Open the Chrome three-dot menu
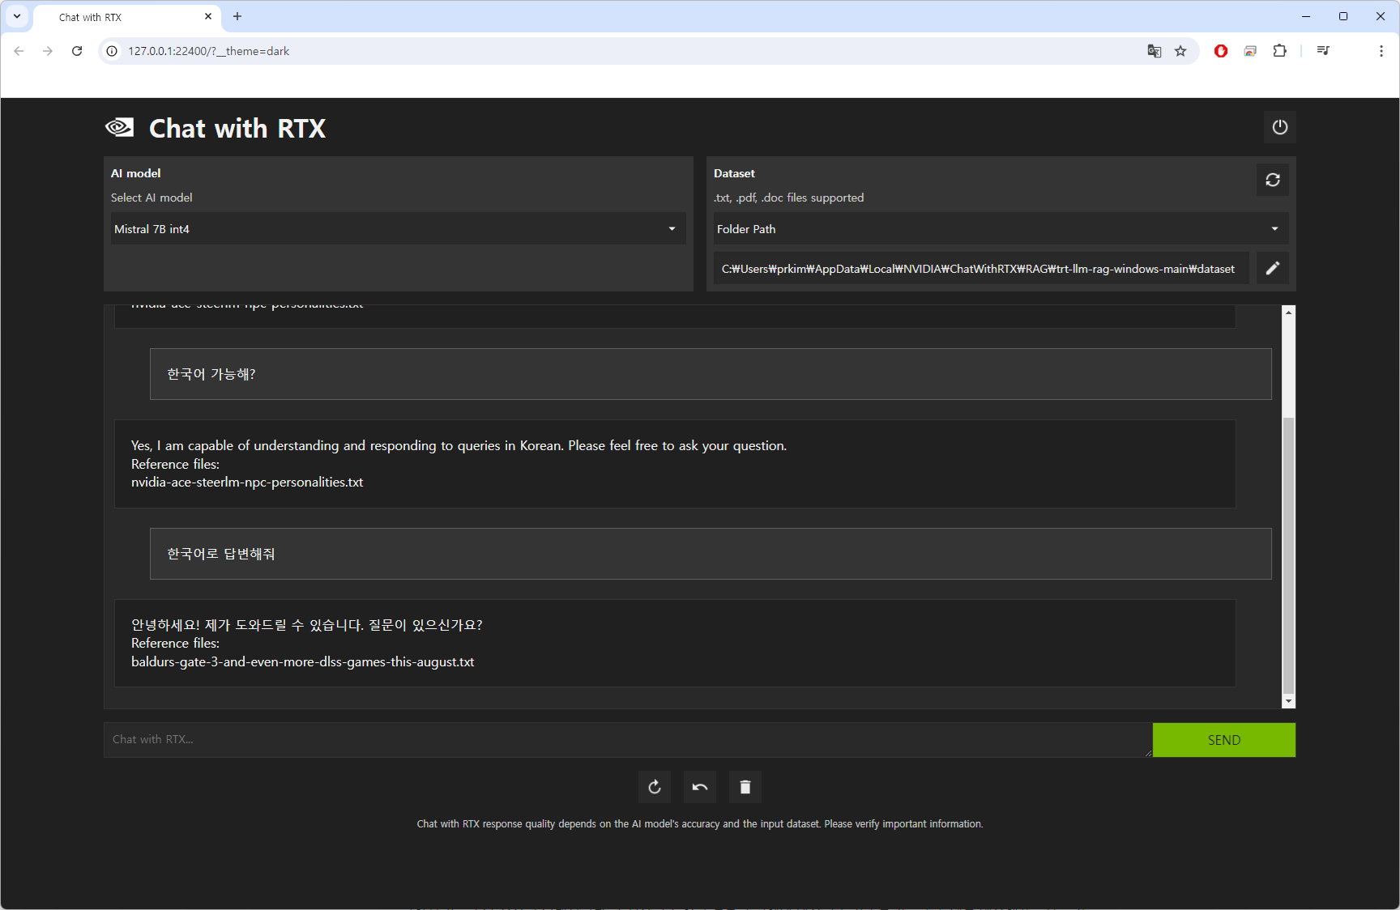 1381,51
